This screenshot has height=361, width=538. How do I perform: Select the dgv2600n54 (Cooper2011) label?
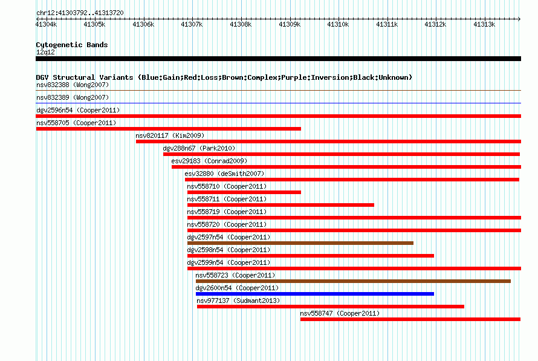click(x=237, y=288)
